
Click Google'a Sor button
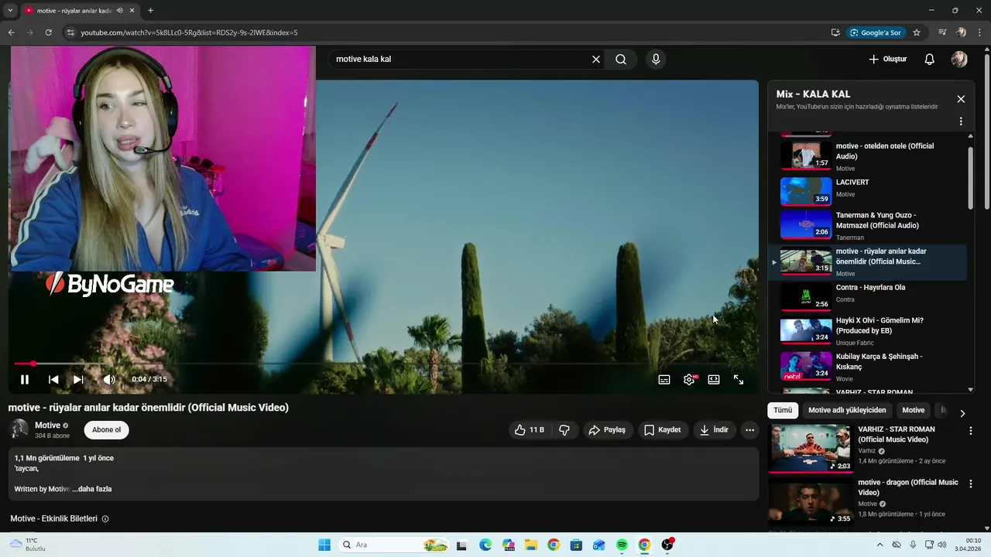[x=876, y=32]
